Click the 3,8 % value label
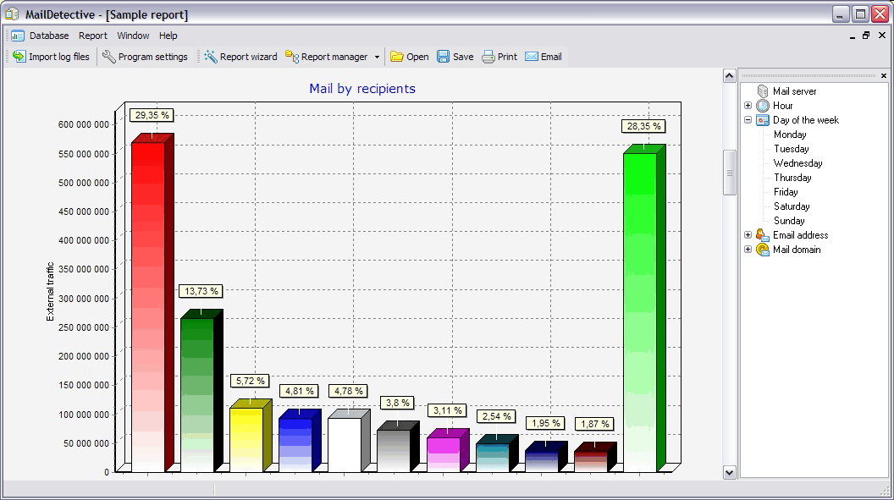Viewport: 894px width, 500px height. click(397, 403)
